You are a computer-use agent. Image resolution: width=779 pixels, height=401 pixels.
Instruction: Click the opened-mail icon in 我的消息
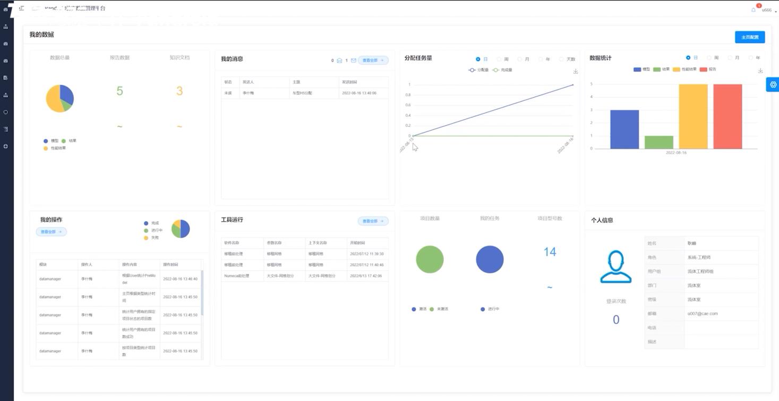pos(339,60)
